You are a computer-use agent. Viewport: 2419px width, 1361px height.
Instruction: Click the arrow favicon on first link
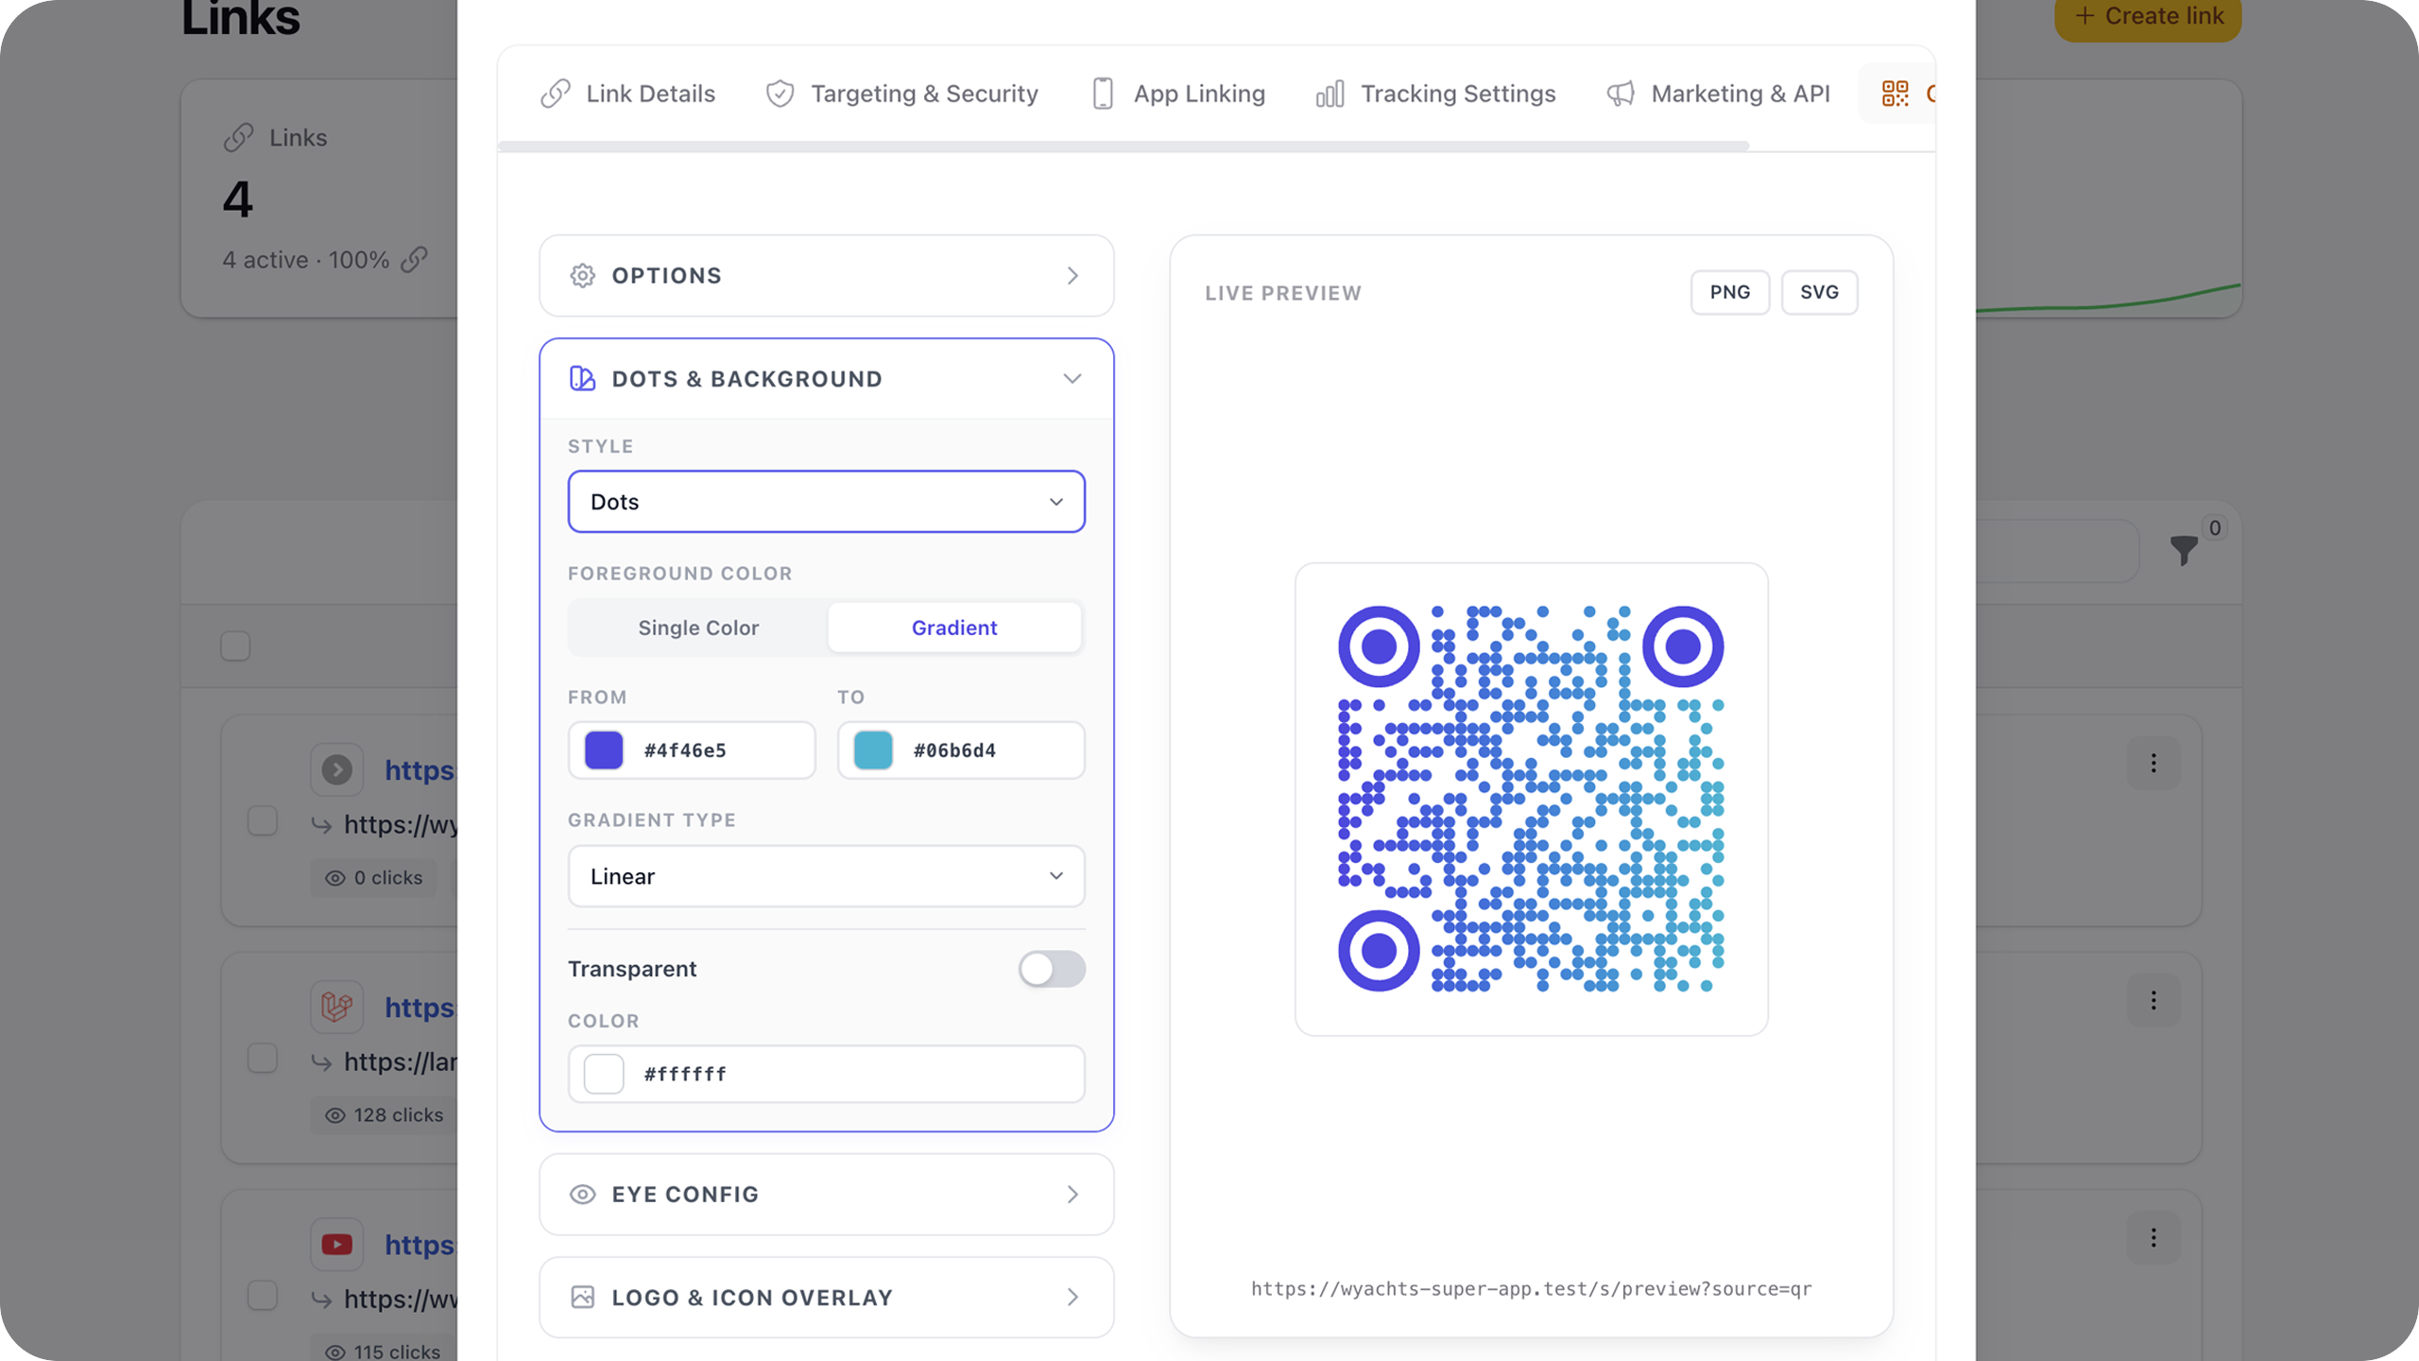[x=336, y=769]
